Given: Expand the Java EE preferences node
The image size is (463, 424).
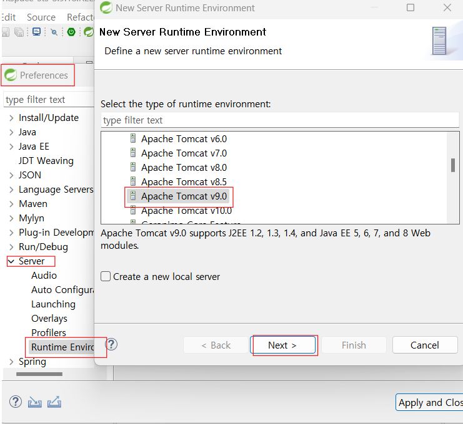Looking at the screenshot, I should [x=11, y=147].
